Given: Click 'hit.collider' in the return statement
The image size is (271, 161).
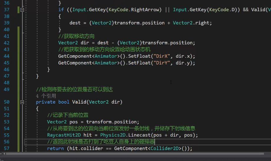Looking at the screenshot, I should point(86,148).
